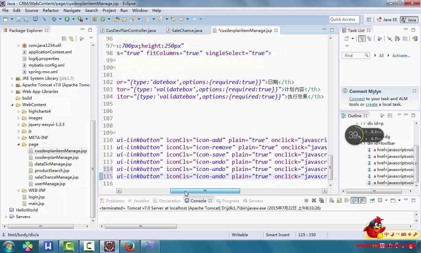Screen dimensions: 421x253
Task: Click the Connect link in Connect Mylyn
Action: coord(357,98)
